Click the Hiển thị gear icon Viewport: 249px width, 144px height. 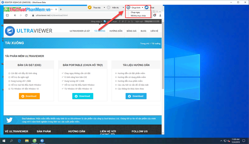108,7
